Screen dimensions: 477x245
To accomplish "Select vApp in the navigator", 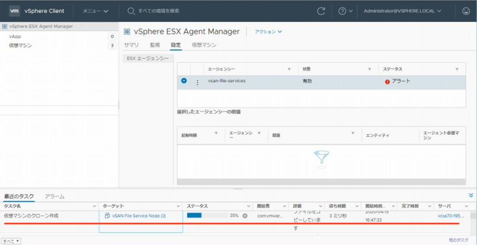I will [x=15, y=36].
